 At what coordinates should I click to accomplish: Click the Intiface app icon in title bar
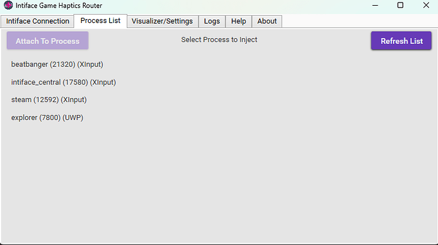pyautogui.click(x=8, y=5)
